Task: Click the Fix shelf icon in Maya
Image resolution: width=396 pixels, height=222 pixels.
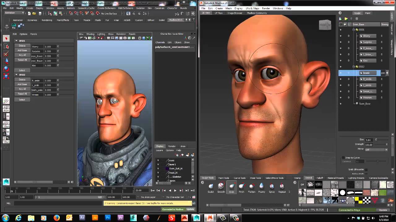Action: click(x=14, y=26)
